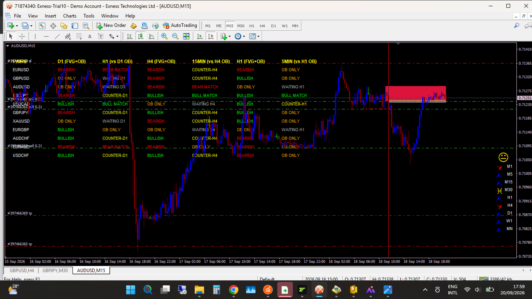Zoom in on the chart

(164, 36)
